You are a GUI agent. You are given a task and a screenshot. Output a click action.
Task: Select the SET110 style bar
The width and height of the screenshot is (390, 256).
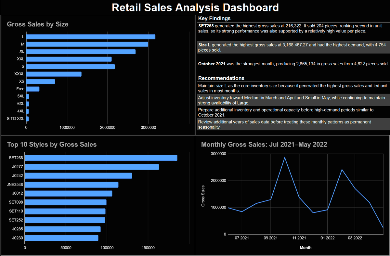(x=65, y=211)
